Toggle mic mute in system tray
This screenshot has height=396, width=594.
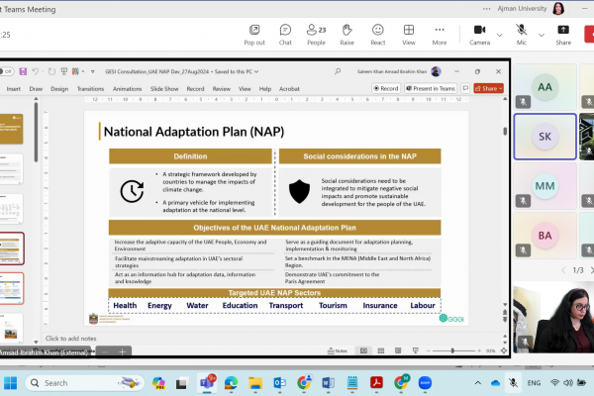click(513, 382)
